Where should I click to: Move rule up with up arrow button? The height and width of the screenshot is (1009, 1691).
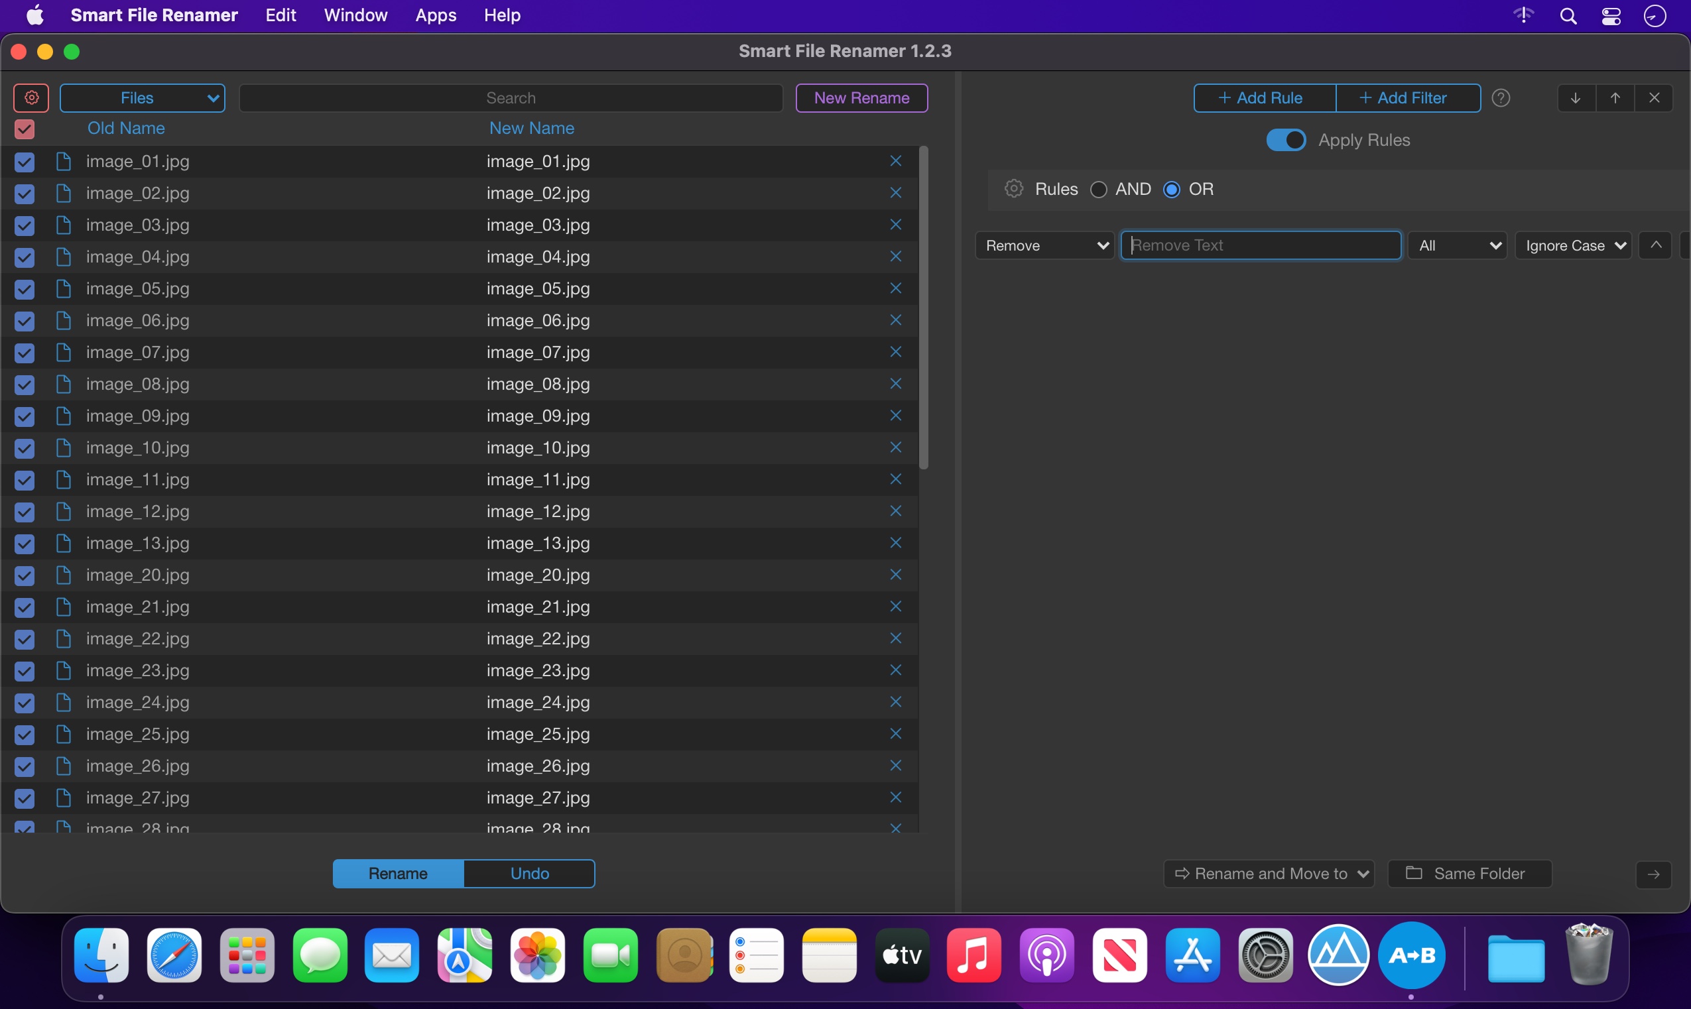coord(1615,98)
